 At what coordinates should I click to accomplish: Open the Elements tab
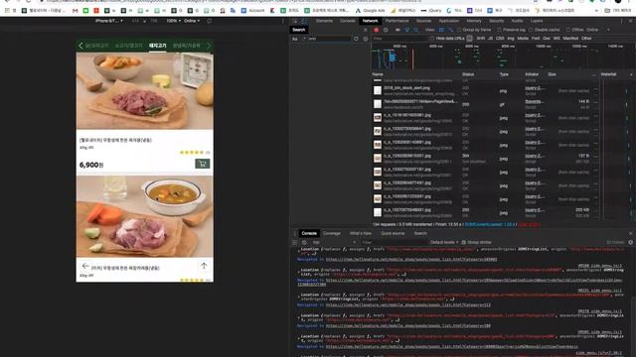pos(324,21)
